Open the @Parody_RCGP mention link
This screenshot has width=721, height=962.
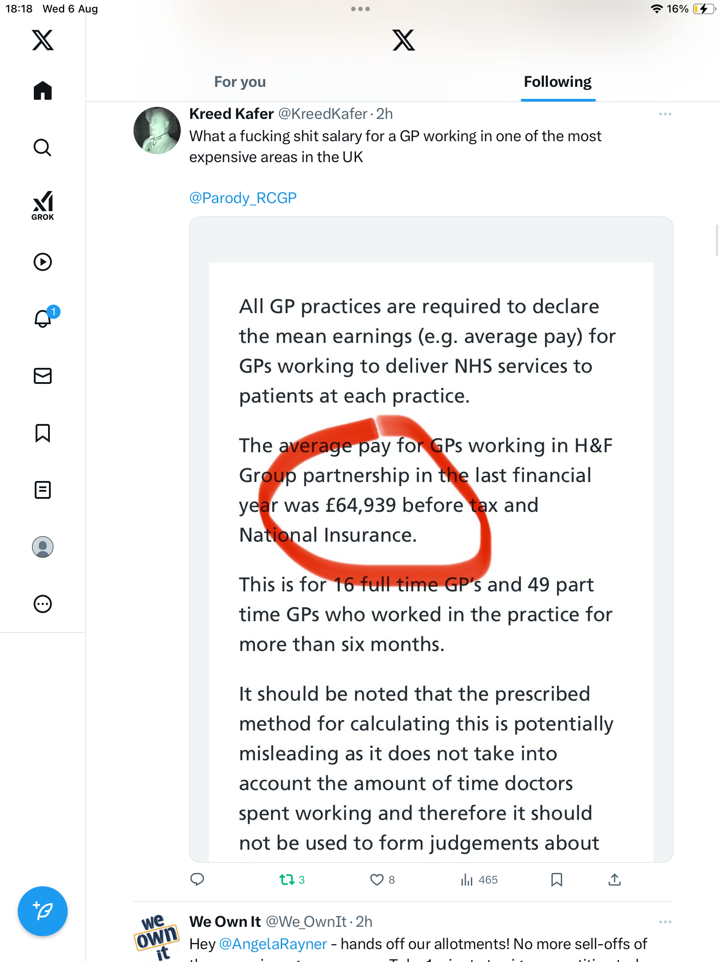(x=243, y=198)
